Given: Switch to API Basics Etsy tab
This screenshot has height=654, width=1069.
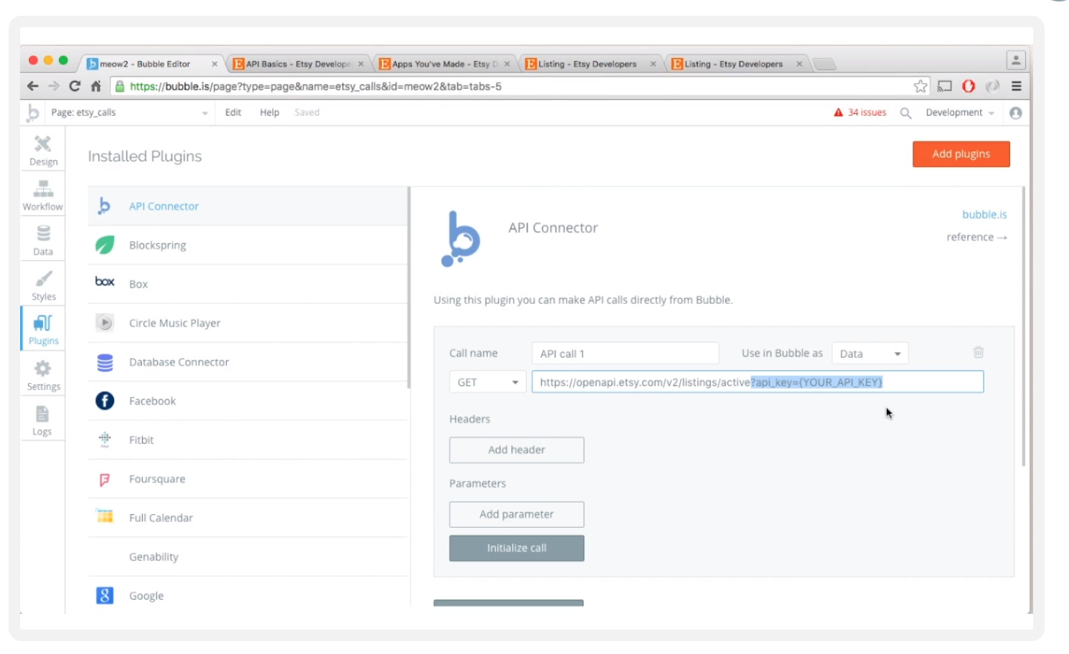Looking at the screenshot, I should 298,64.
